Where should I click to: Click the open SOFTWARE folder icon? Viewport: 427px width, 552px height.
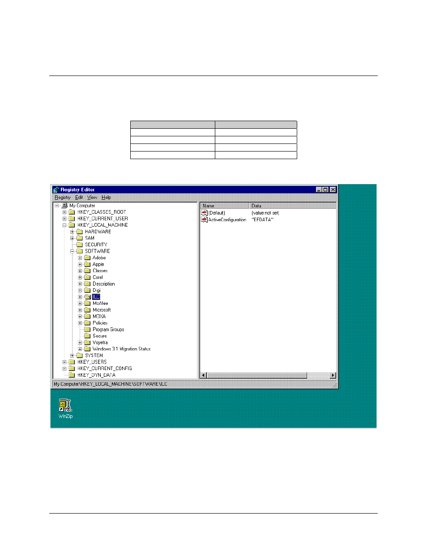point(80,251)
